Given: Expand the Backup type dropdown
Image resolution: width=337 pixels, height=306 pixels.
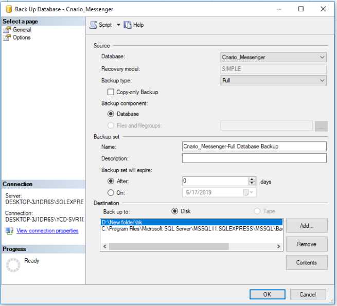Looking at the screenshot, I should (x=273, y=80).
